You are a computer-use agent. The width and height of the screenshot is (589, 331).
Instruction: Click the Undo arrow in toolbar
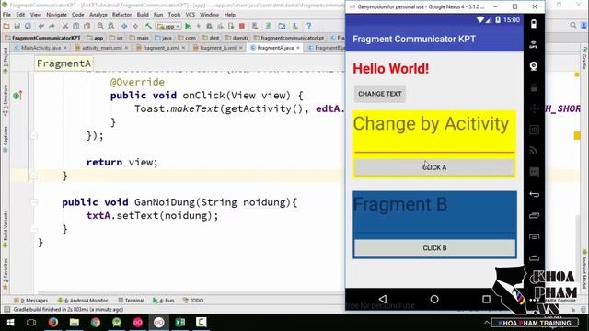point(41,26)
